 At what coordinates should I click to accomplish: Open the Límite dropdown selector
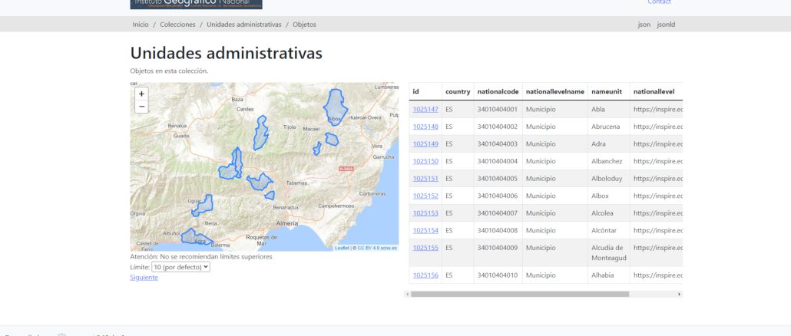click(x=180, y=267)
